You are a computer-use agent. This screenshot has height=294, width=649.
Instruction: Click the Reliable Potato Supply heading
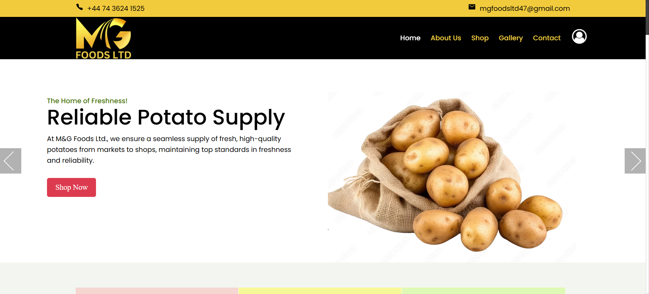166,117
